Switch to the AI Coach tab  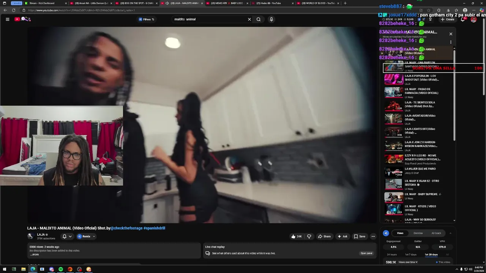tap(436, 233)
